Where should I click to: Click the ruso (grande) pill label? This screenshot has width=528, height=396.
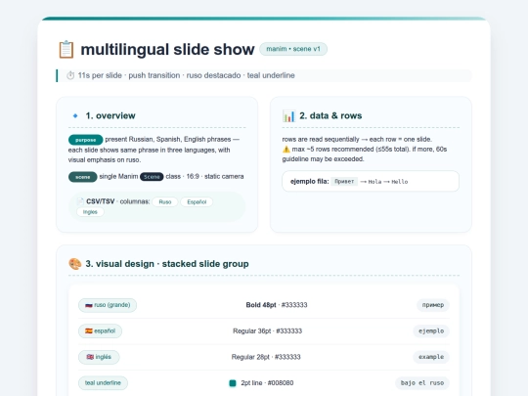point(108,305)
